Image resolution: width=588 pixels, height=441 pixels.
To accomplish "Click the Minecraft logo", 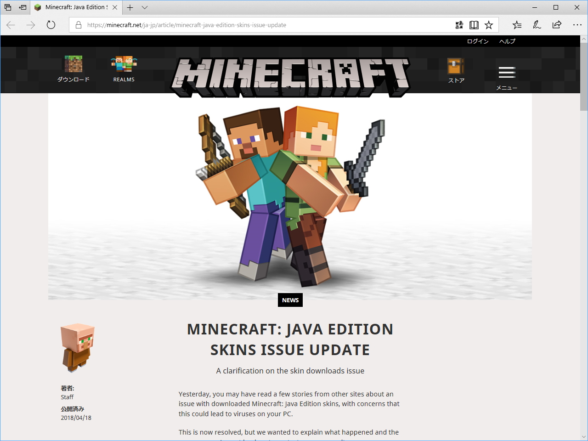I will point(290,77).
